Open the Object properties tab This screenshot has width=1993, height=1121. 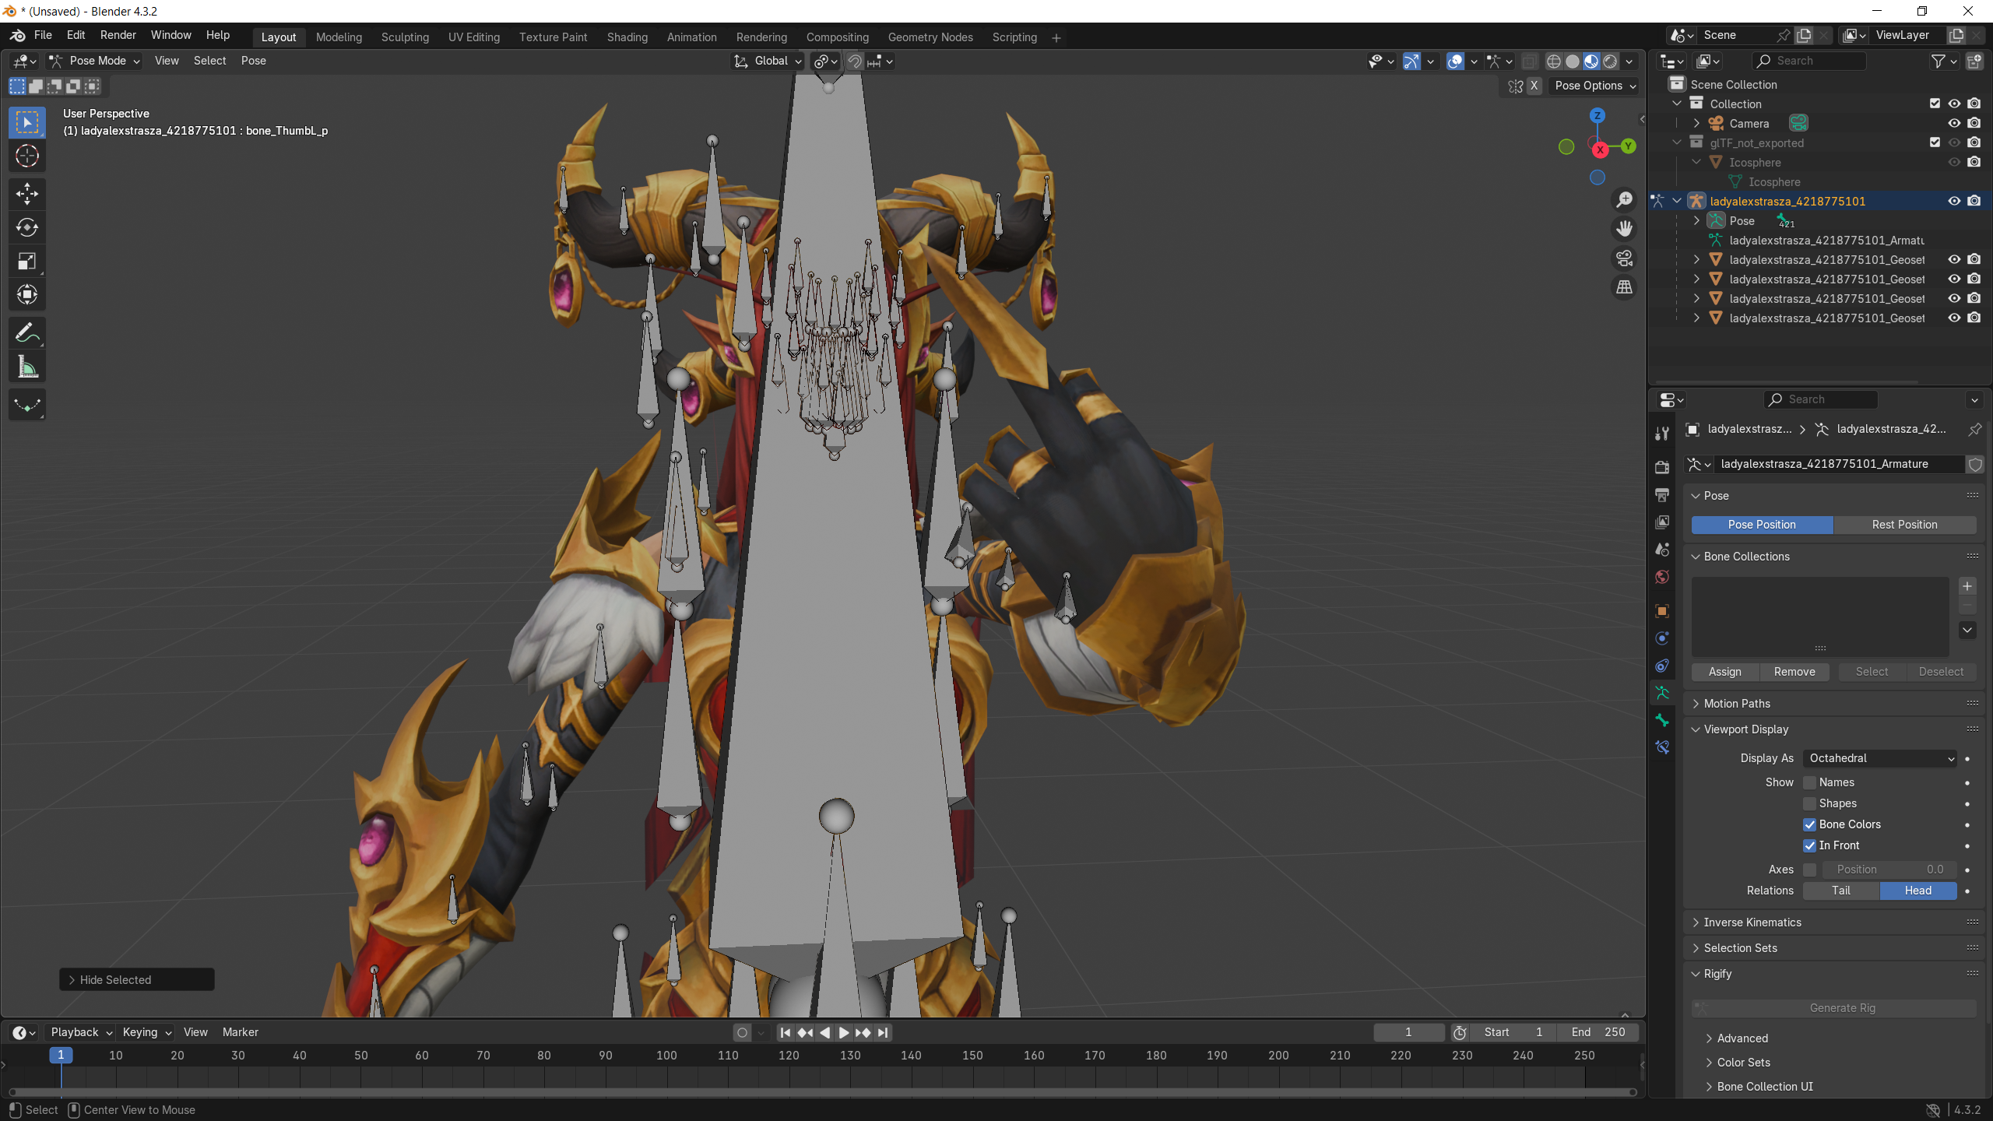tap(1662, 611)
